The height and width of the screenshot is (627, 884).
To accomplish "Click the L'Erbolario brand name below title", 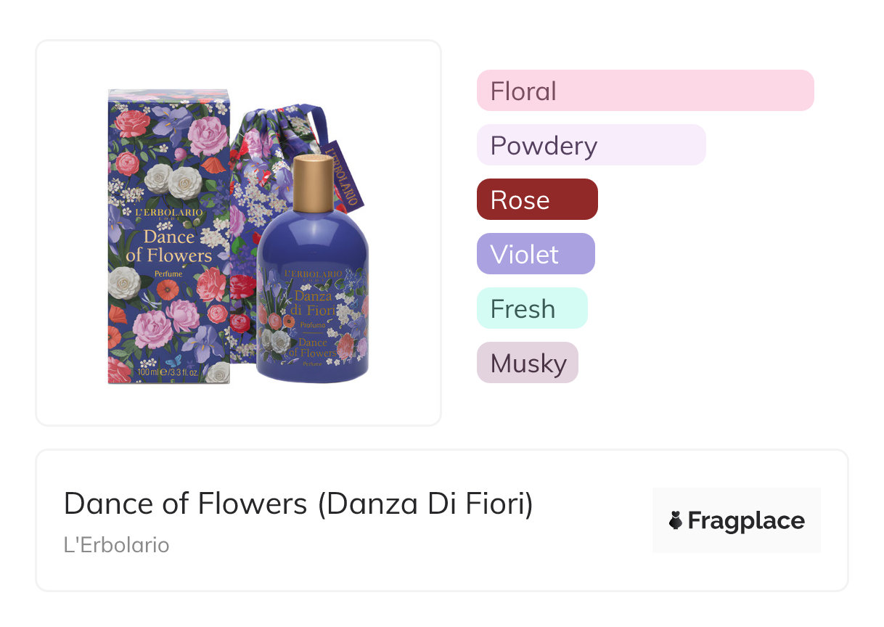I will [116, 545].
